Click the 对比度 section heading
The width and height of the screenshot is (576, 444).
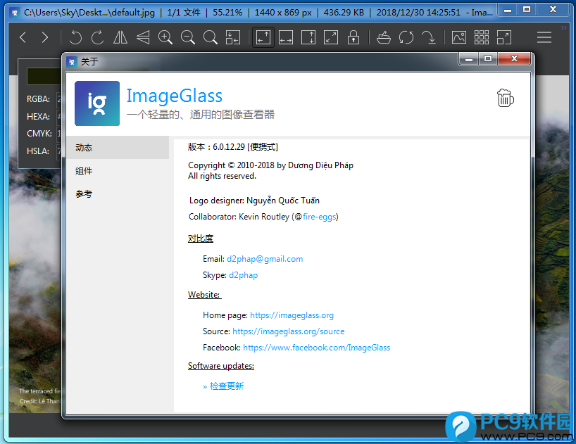[x=201, y=239]
